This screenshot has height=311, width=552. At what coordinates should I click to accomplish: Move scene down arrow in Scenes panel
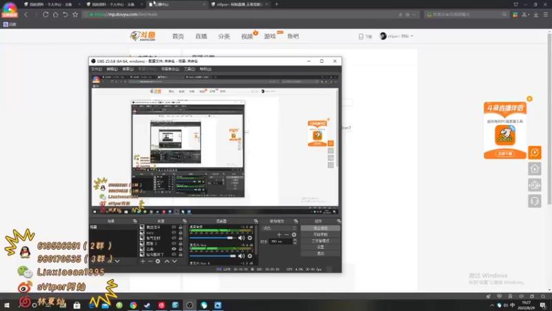(117, 261)
